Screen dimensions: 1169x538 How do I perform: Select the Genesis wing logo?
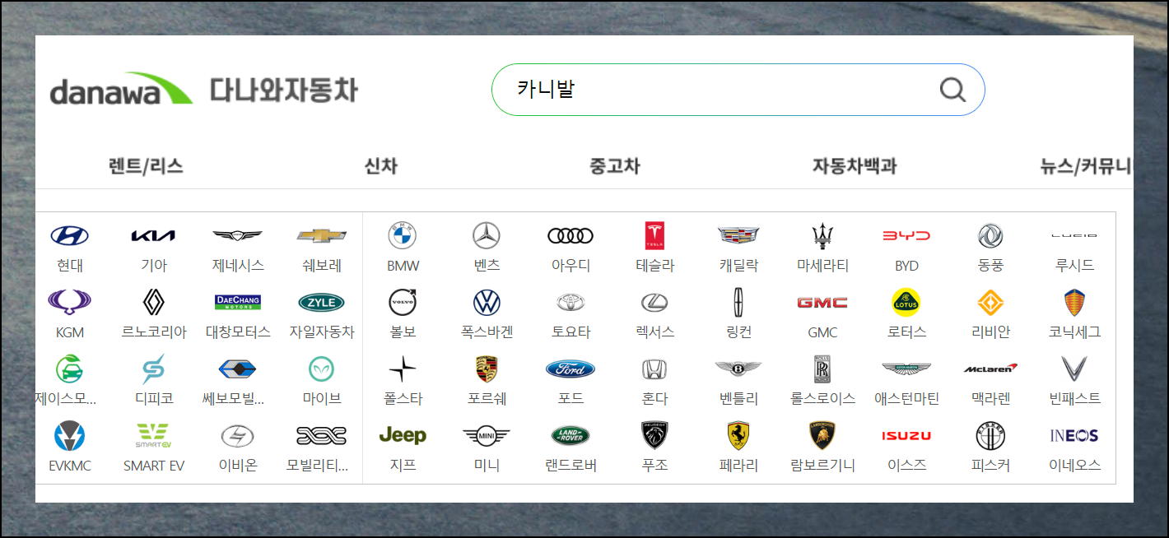[x=238, y=236]
